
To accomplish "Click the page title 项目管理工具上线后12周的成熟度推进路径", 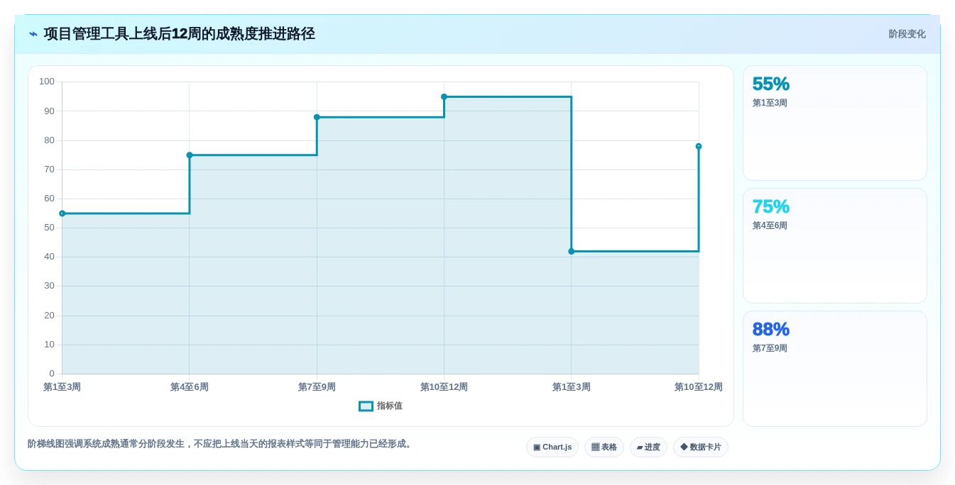I will tap(179, 34).
